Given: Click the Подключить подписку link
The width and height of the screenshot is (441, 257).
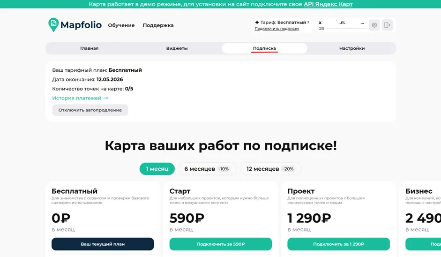Looking at the screenshot, I should coord(277,29).
